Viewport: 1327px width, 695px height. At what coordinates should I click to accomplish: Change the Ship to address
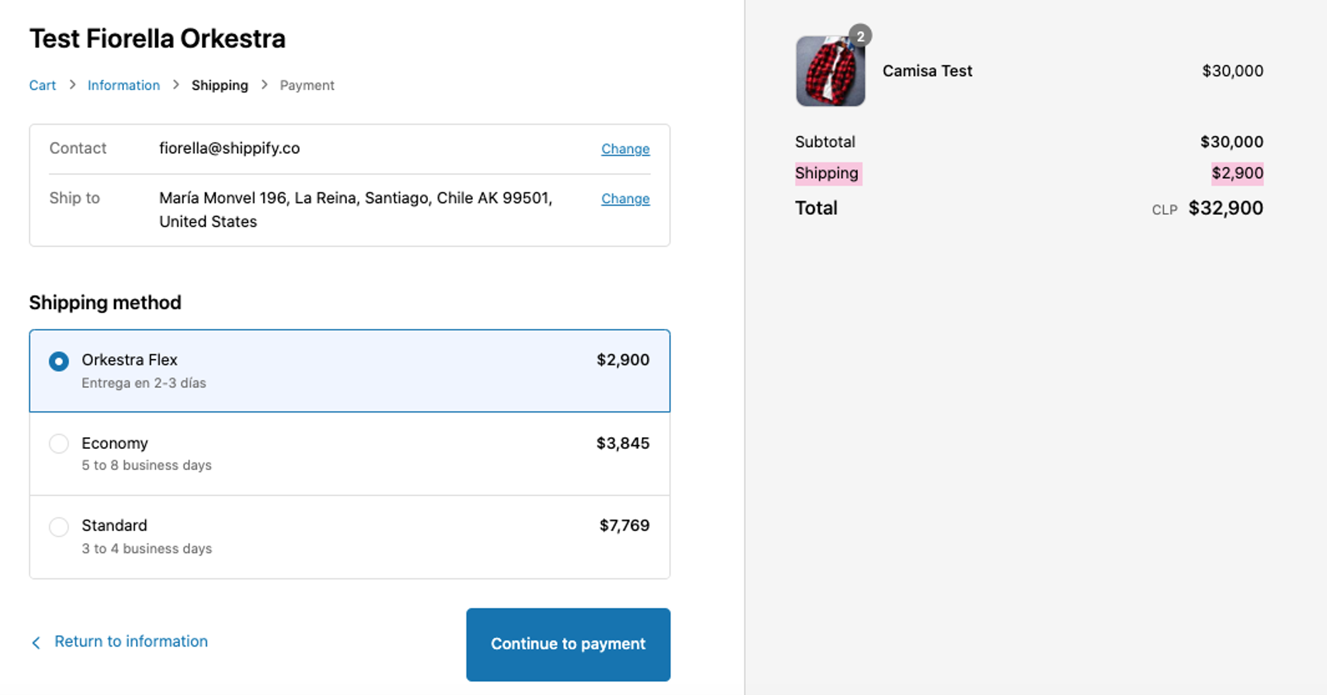(x=625, y=199)
